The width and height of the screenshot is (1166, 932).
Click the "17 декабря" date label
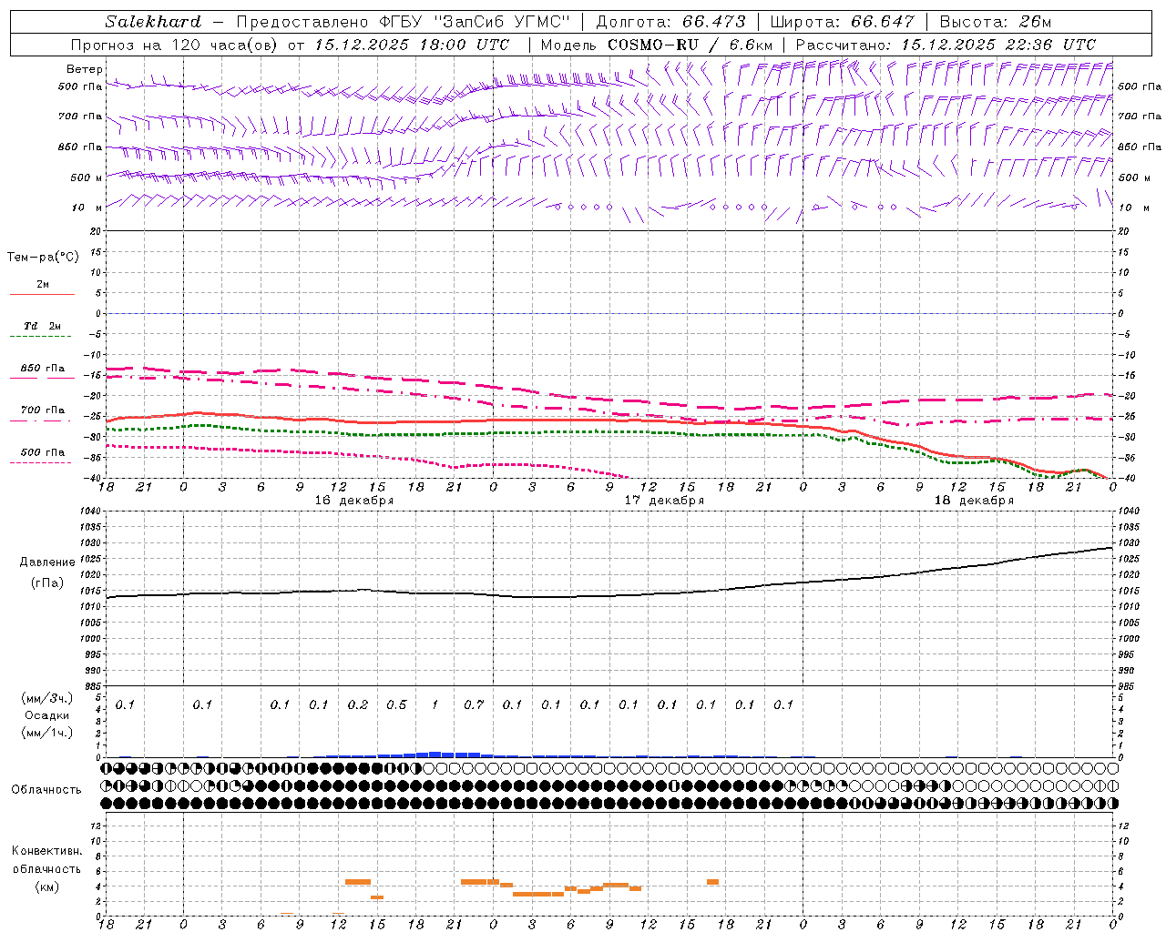point(664,501)
